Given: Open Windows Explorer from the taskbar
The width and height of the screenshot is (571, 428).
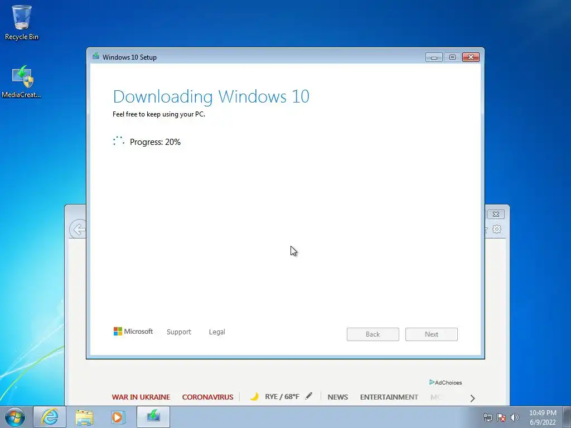Looking at the screenshot, I should (84, 417).
